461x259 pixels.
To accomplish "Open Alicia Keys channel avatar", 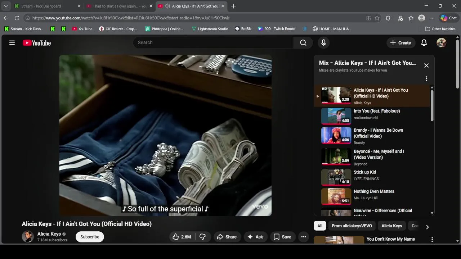I will point(28,237).
